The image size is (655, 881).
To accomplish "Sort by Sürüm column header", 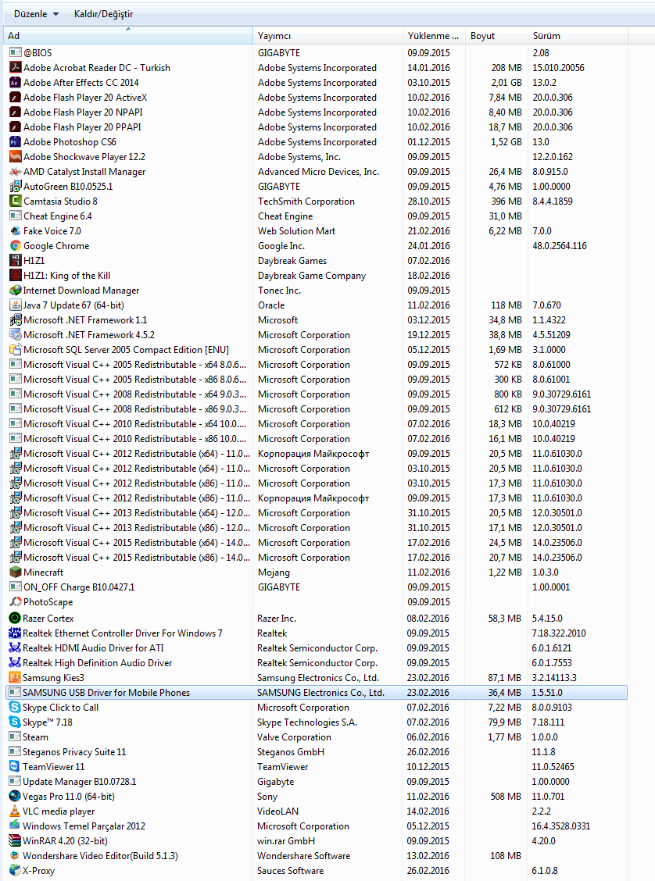I will 578,35.
